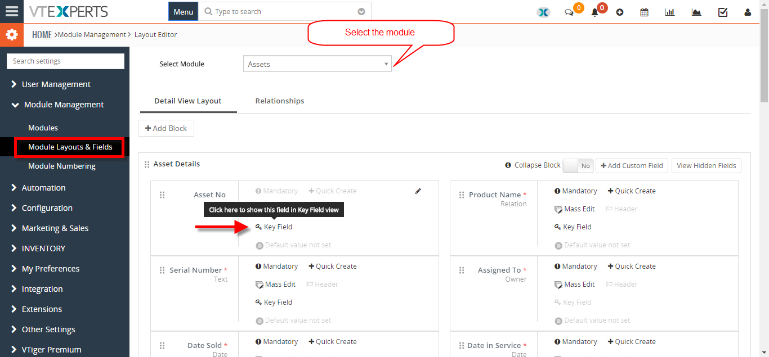Click the orange settings gear icon
769x357 pixels.
(x=11, y=35)
